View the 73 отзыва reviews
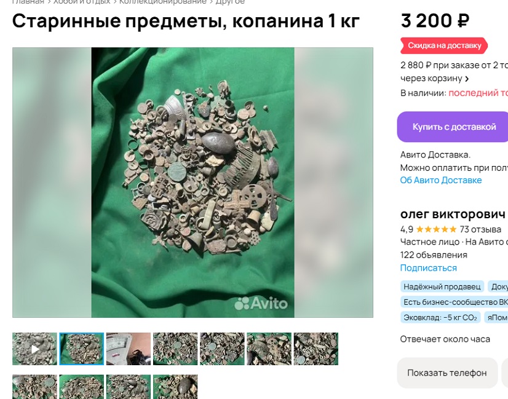The height and width of the screenshot is (399, 508). coord(480,229)
